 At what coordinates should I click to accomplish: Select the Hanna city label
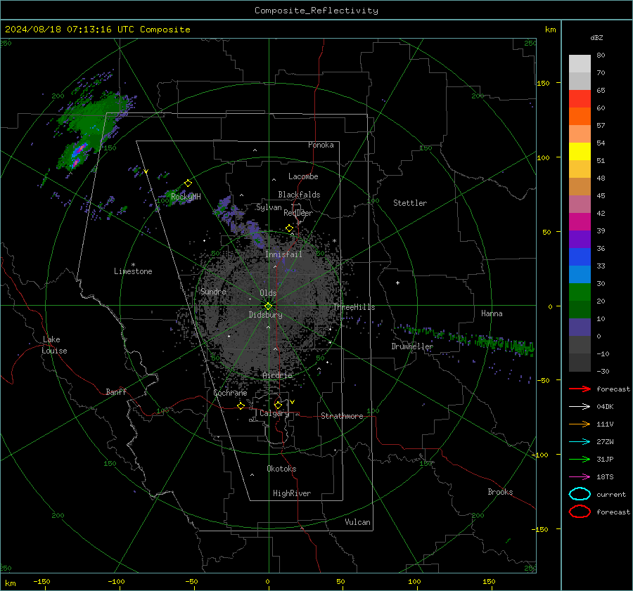pyautogui.click(x=492, y=313)
